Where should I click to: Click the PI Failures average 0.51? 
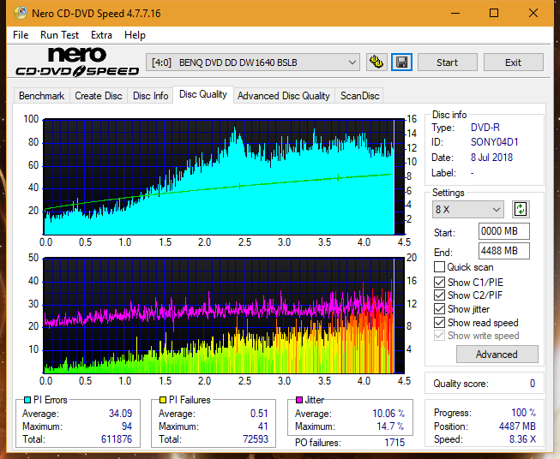point(259,414)
